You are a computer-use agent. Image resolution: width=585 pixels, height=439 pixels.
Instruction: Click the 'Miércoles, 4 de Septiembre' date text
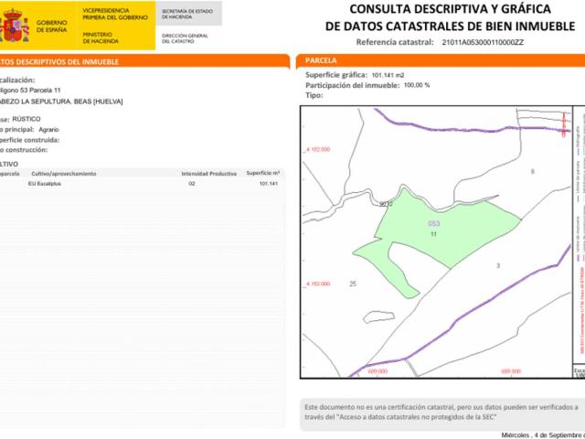[543, 435]
